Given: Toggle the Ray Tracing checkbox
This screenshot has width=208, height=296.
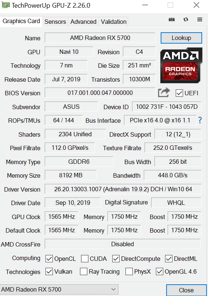Looking at the screenshot, I should (83, 272).
